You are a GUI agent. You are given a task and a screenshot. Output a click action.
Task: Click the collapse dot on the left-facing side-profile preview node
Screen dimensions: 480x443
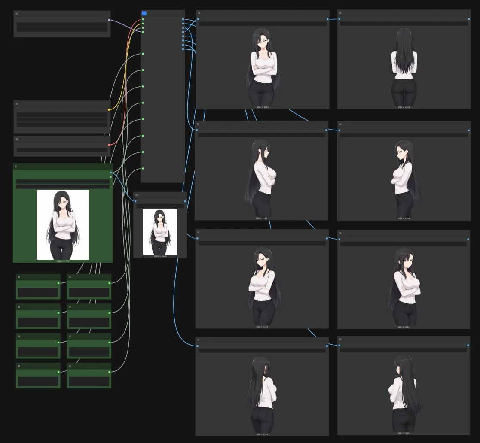click(340, 124)
